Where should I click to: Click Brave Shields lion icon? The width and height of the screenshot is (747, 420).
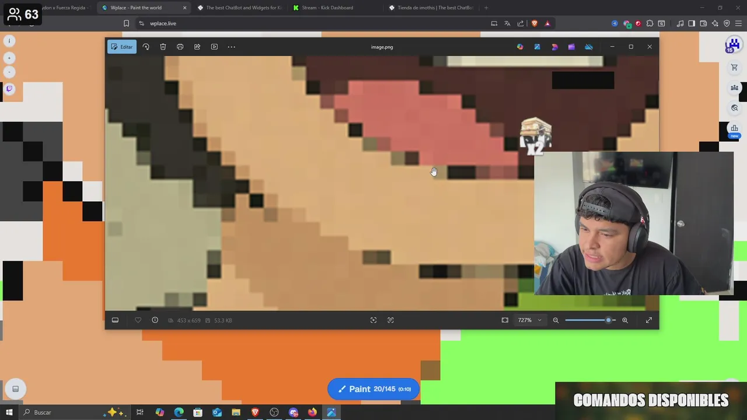coord(535,23)
